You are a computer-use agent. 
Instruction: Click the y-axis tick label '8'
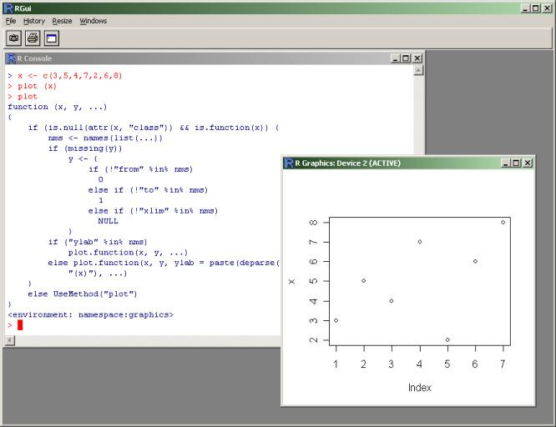tap(313, 223)
